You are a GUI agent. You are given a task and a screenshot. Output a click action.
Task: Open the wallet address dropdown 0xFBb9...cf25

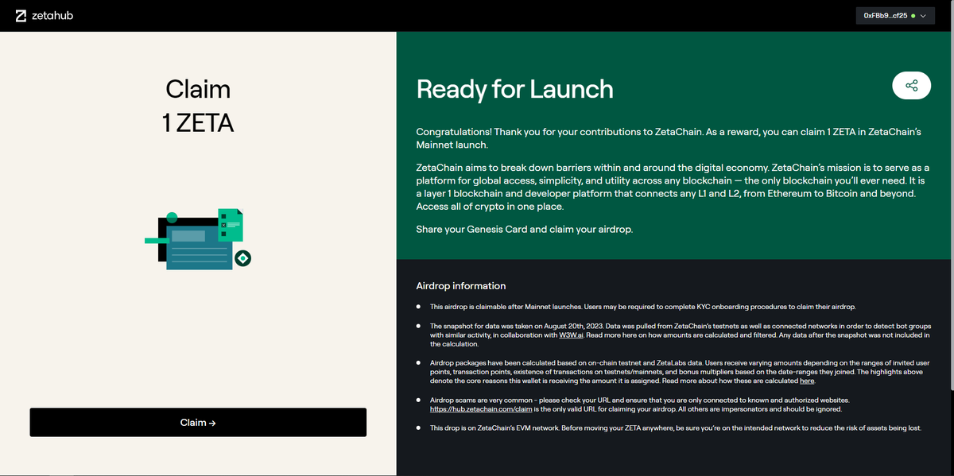[895, 16]
